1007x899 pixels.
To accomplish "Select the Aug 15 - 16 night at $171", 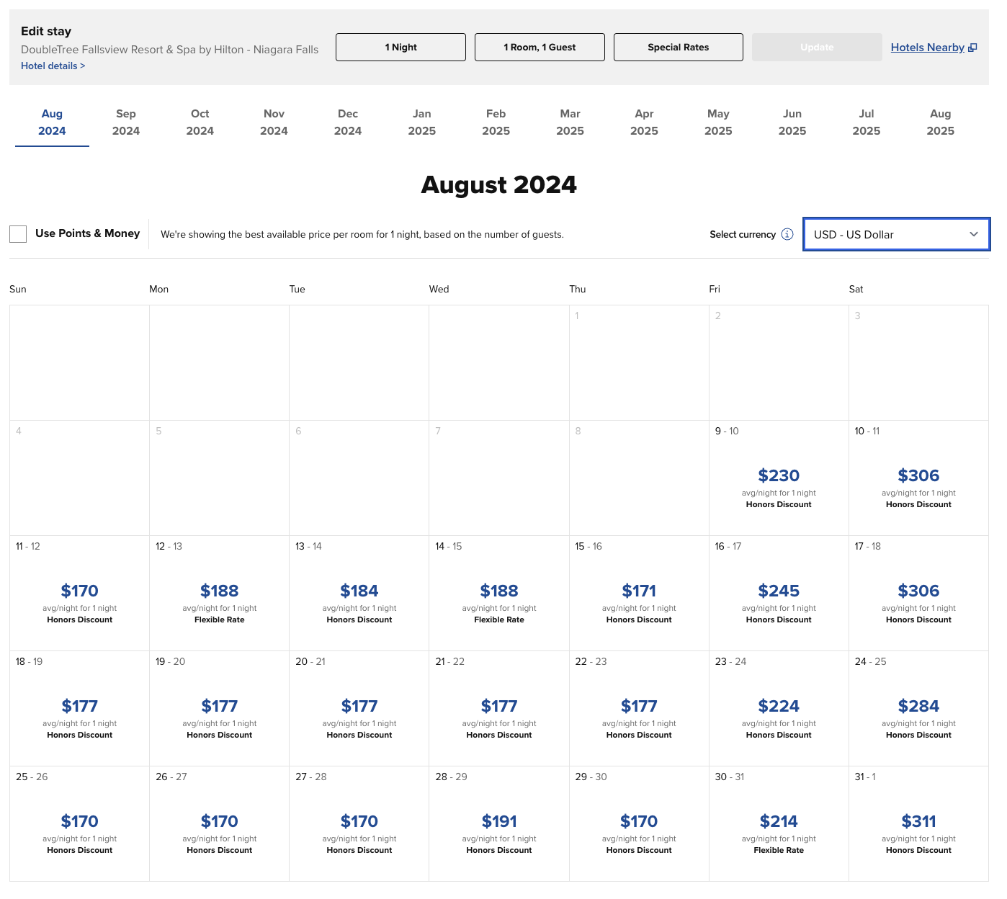I will tap(639, 594).
